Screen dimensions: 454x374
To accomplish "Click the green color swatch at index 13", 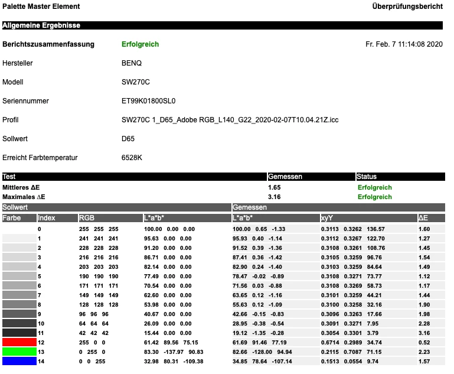I will 19,352.
